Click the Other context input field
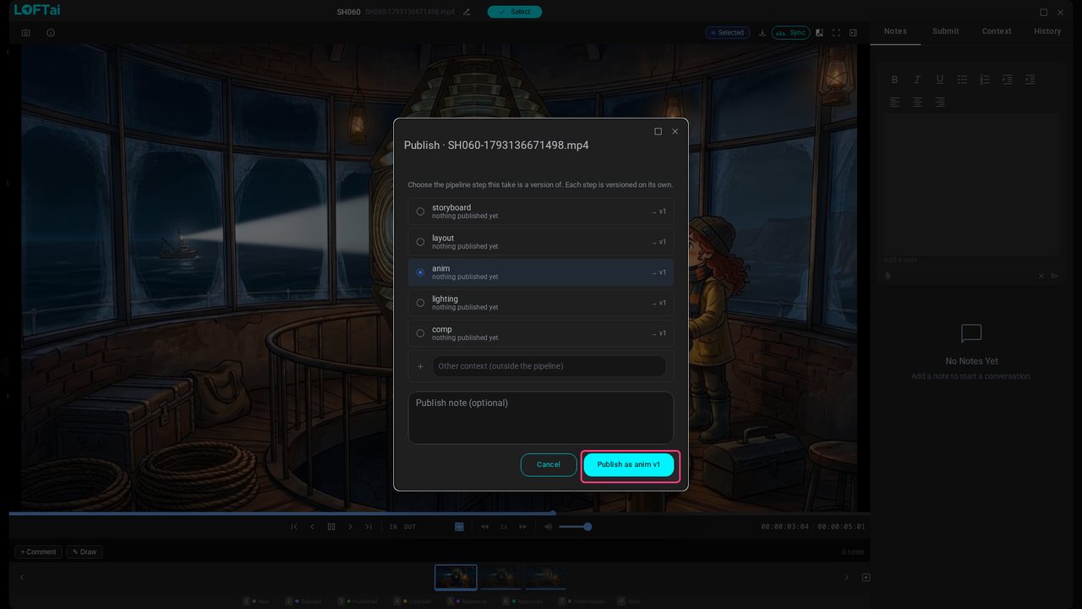This screenshot has height=609, width=1082. 549,366
